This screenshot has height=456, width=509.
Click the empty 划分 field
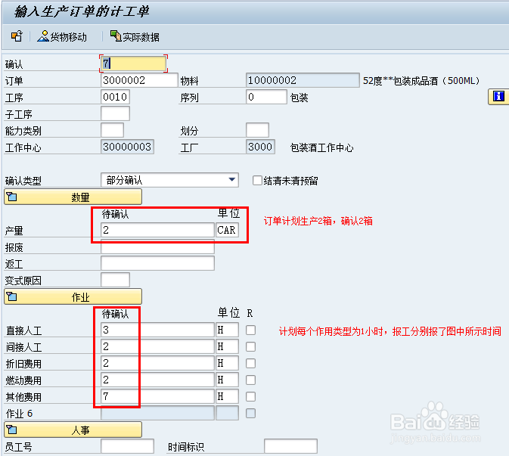click(257, 130)
